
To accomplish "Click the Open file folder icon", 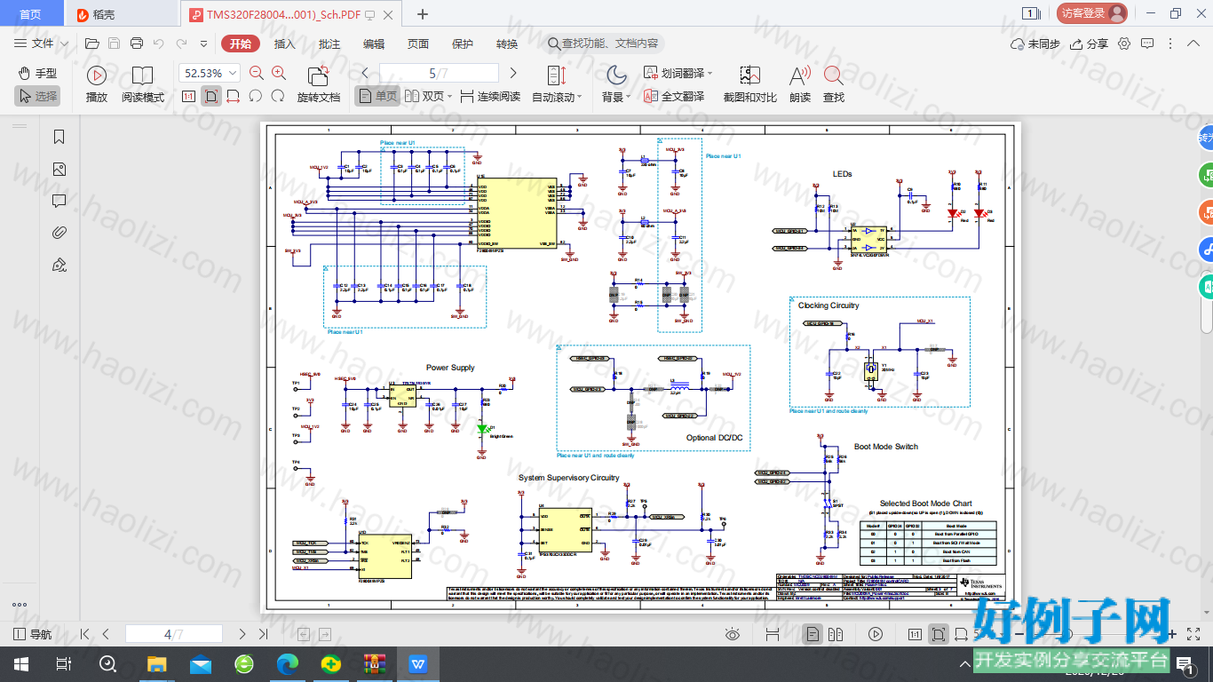I will click(91, 44).
